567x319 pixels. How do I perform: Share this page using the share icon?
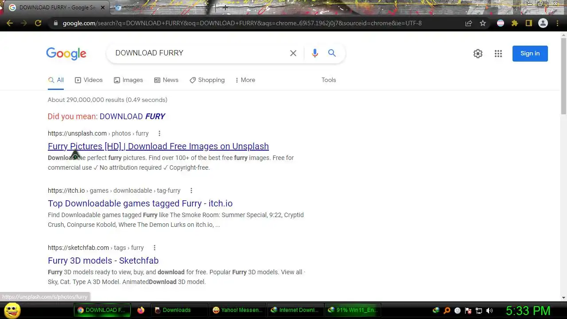point(469,23)
